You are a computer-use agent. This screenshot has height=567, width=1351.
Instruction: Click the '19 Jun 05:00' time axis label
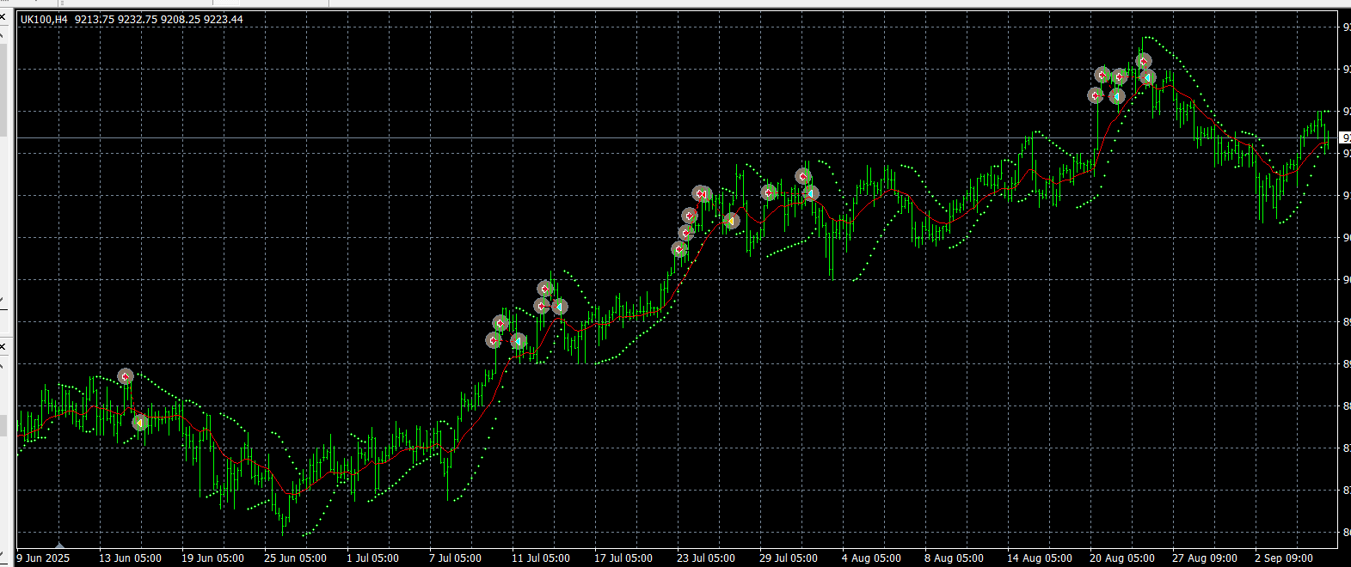212,558
